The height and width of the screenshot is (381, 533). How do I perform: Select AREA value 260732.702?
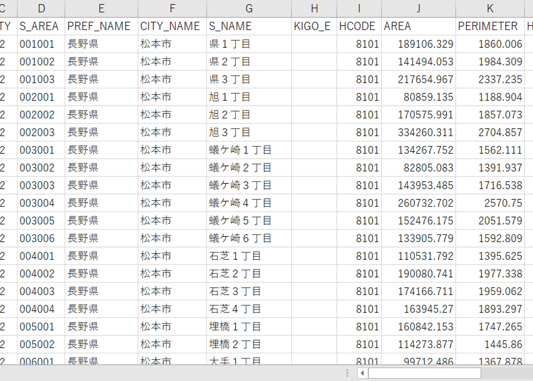click(x=419, y=203)
